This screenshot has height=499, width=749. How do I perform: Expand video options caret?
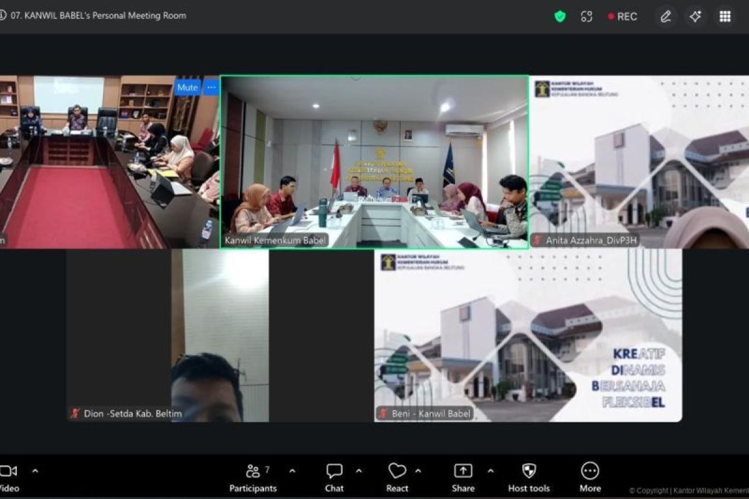[x=36, y=471]
